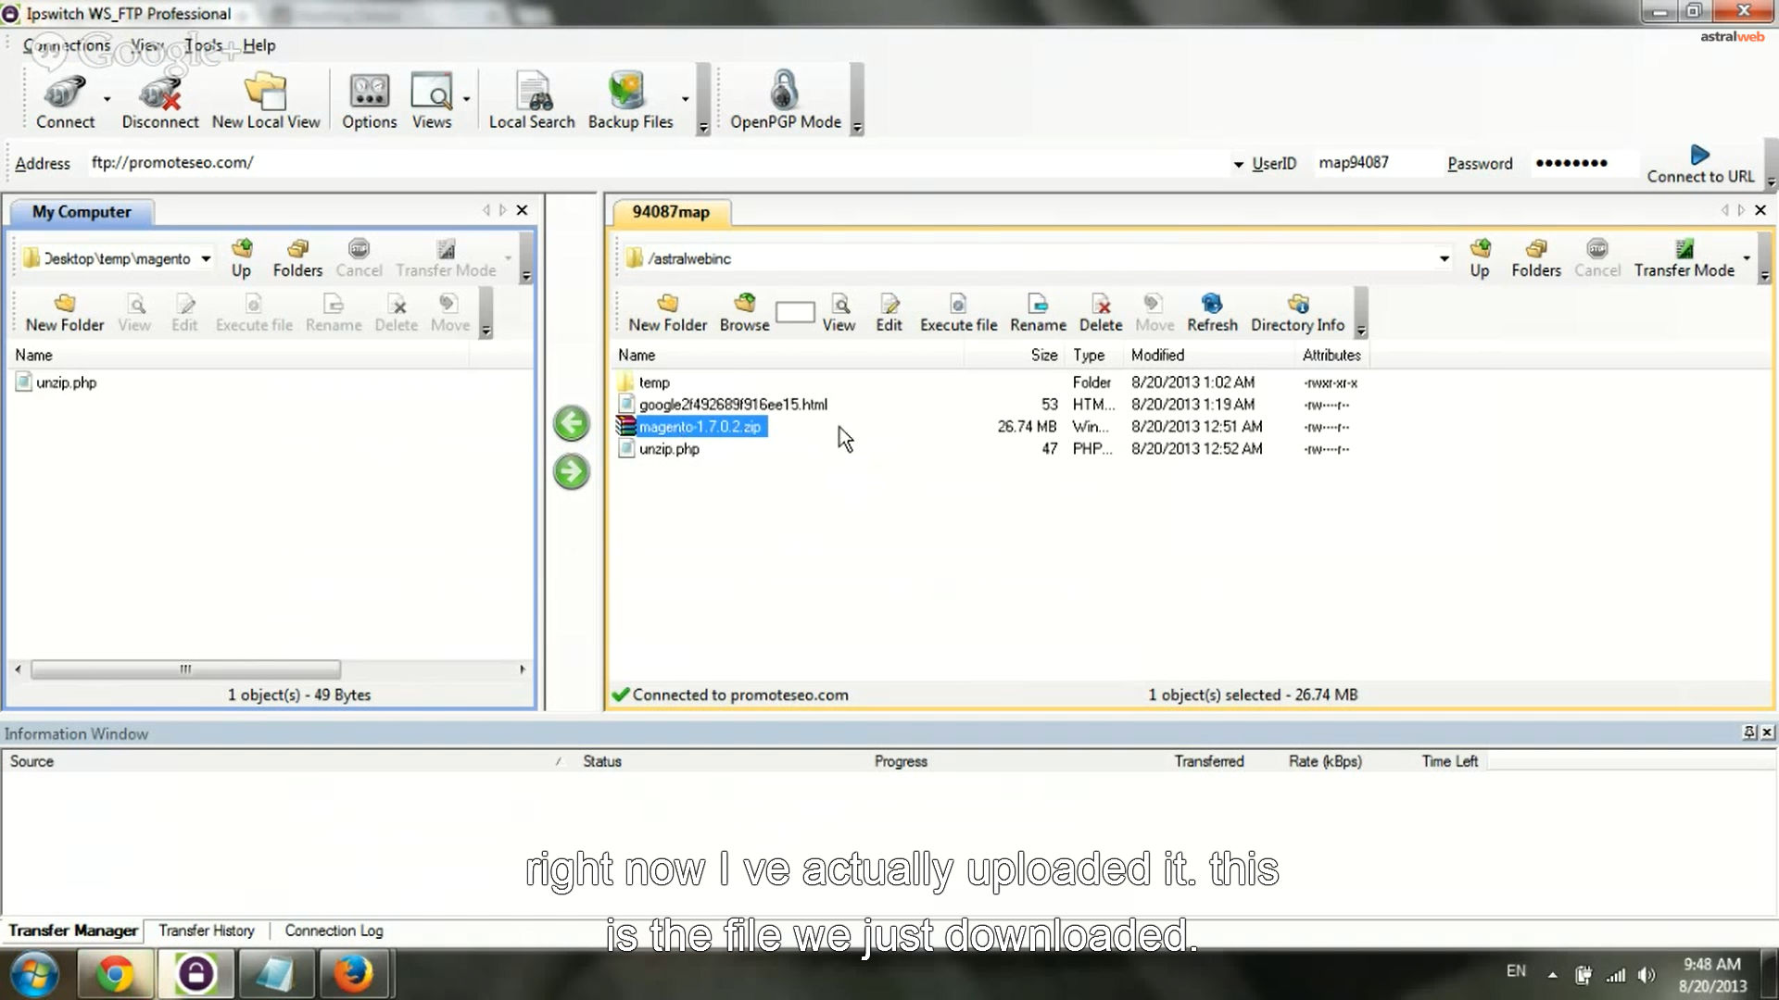Open Chrome from the taskbar
Viewport: 1779px width, 1000px height.
(116, 975)
